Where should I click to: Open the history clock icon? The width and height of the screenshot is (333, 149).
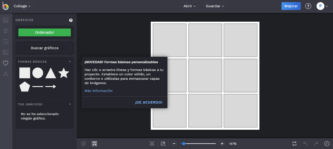tap(327, 144)
